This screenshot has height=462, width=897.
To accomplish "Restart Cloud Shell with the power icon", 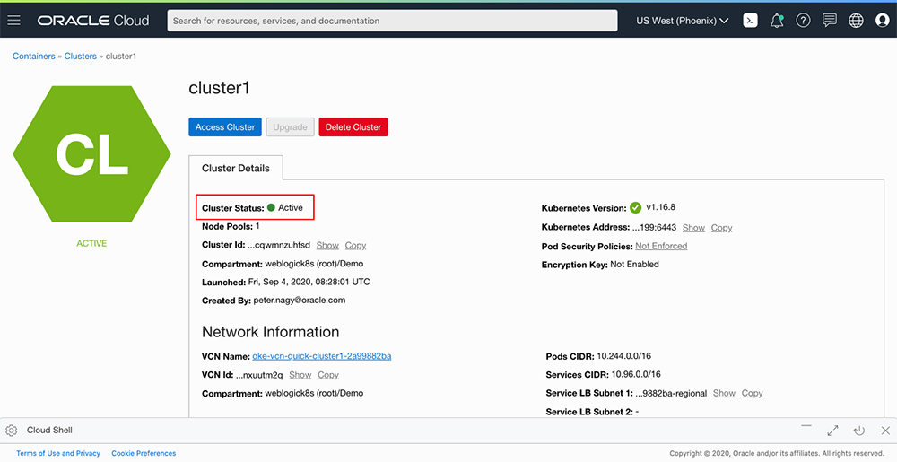I will click(858, 431).
